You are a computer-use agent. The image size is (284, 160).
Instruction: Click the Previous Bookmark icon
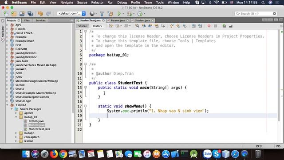(172, 26)
